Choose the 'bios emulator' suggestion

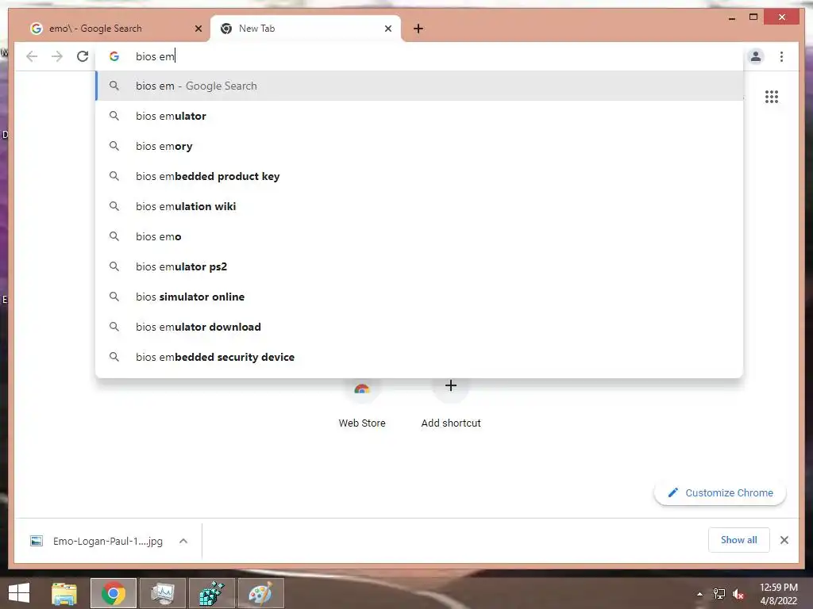[x=419, y=116]
